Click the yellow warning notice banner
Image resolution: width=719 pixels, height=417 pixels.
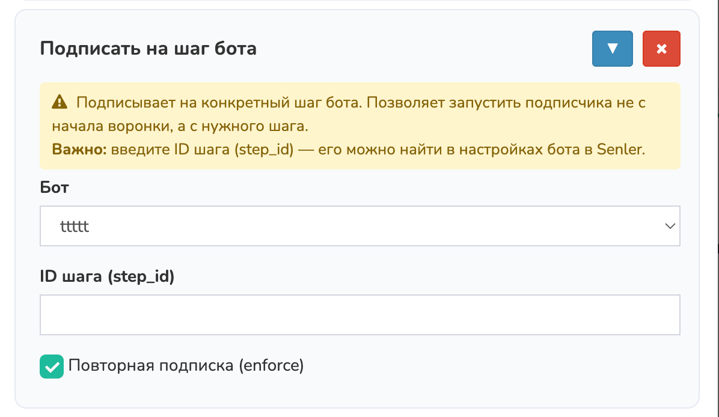tap(359, 126)
